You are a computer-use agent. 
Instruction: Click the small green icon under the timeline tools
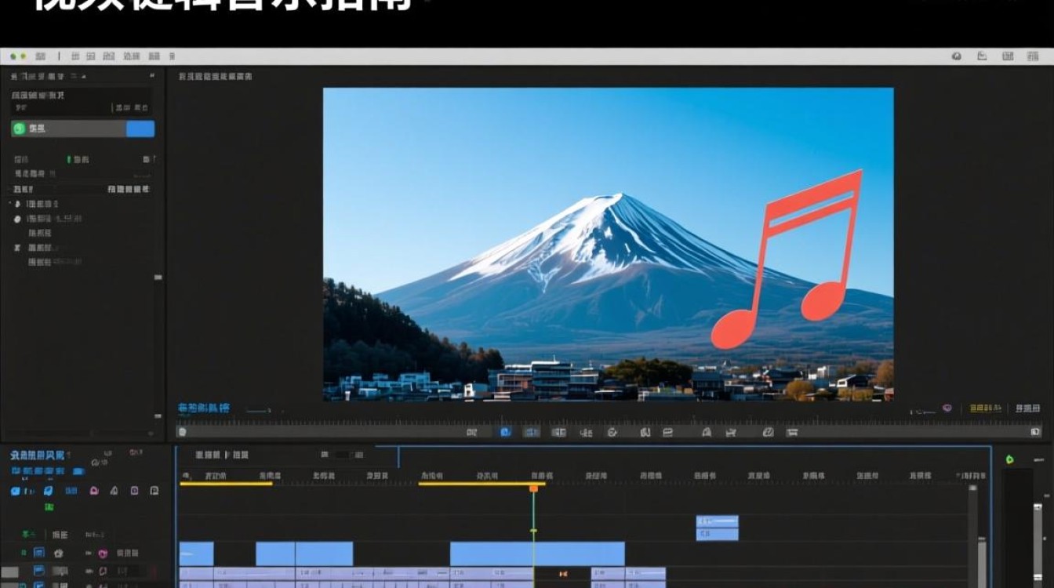[x=49, y=507]
